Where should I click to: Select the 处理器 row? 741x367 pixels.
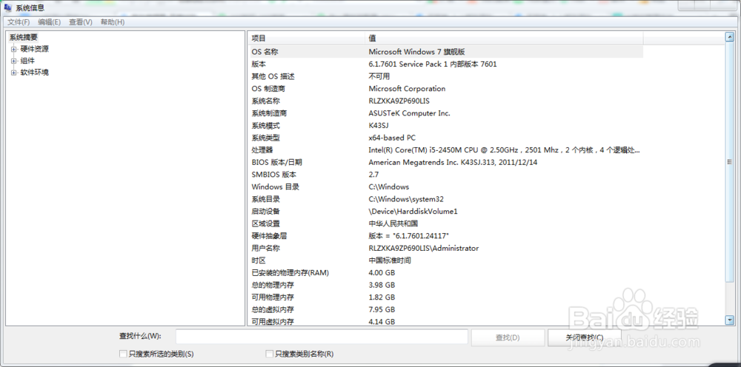point(445,150)
